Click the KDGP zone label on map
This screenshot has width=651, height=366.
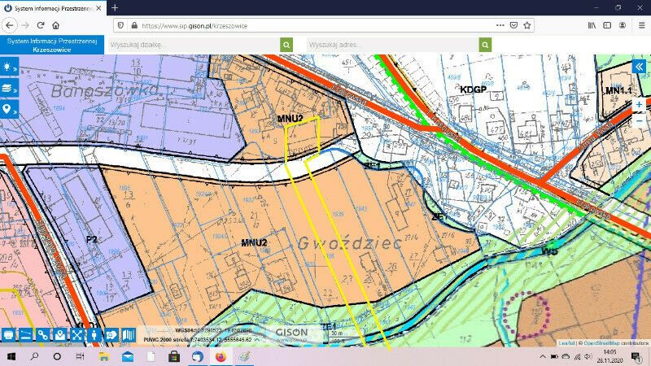(x=474, y=89)
